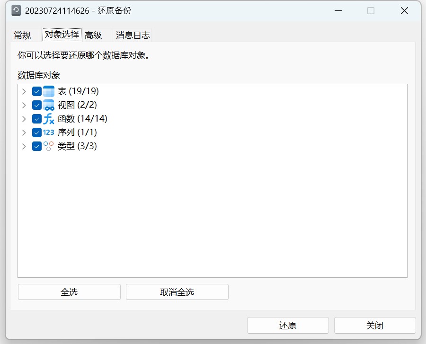
Task: Expand the 表 tree node
Action: (x=24, y=91)
